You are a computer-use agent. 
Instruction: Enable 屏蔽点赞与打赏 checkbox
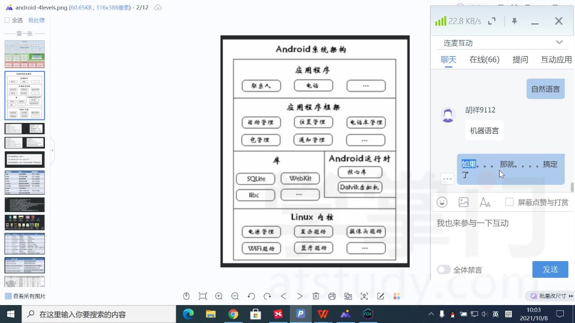(x=509, y=202)
